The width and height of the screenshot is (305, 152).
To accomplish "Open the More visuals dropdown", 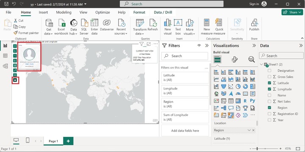I will point(189,27).
